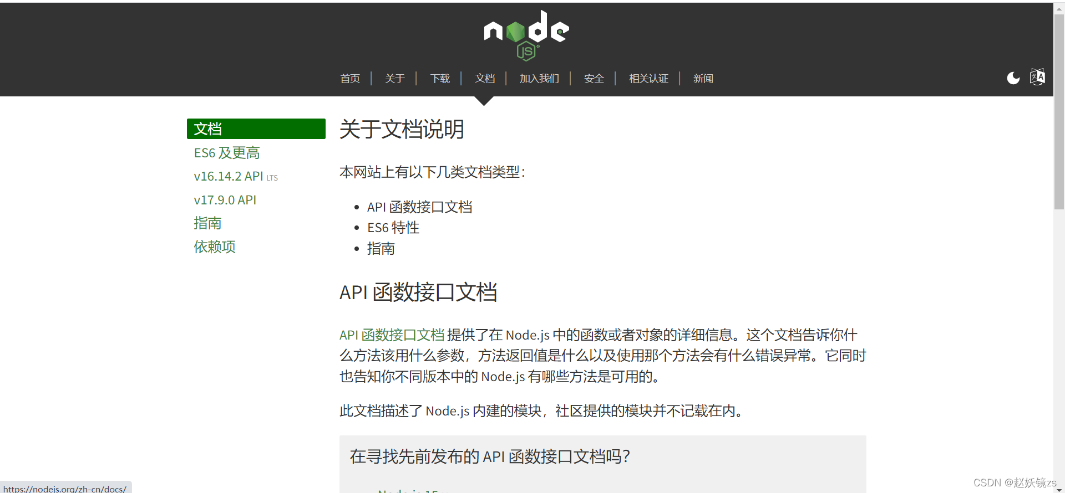Open v17.9.0 API documentation link
Viewport: 1065px width, 493px height.
pyautogui.click(x=225, y=200)
